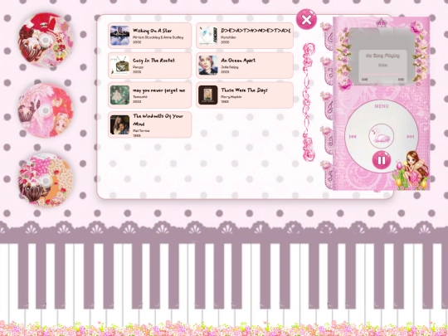
Task: Click the An Ocean Apart portrait cover
Action: click(208, 66)
